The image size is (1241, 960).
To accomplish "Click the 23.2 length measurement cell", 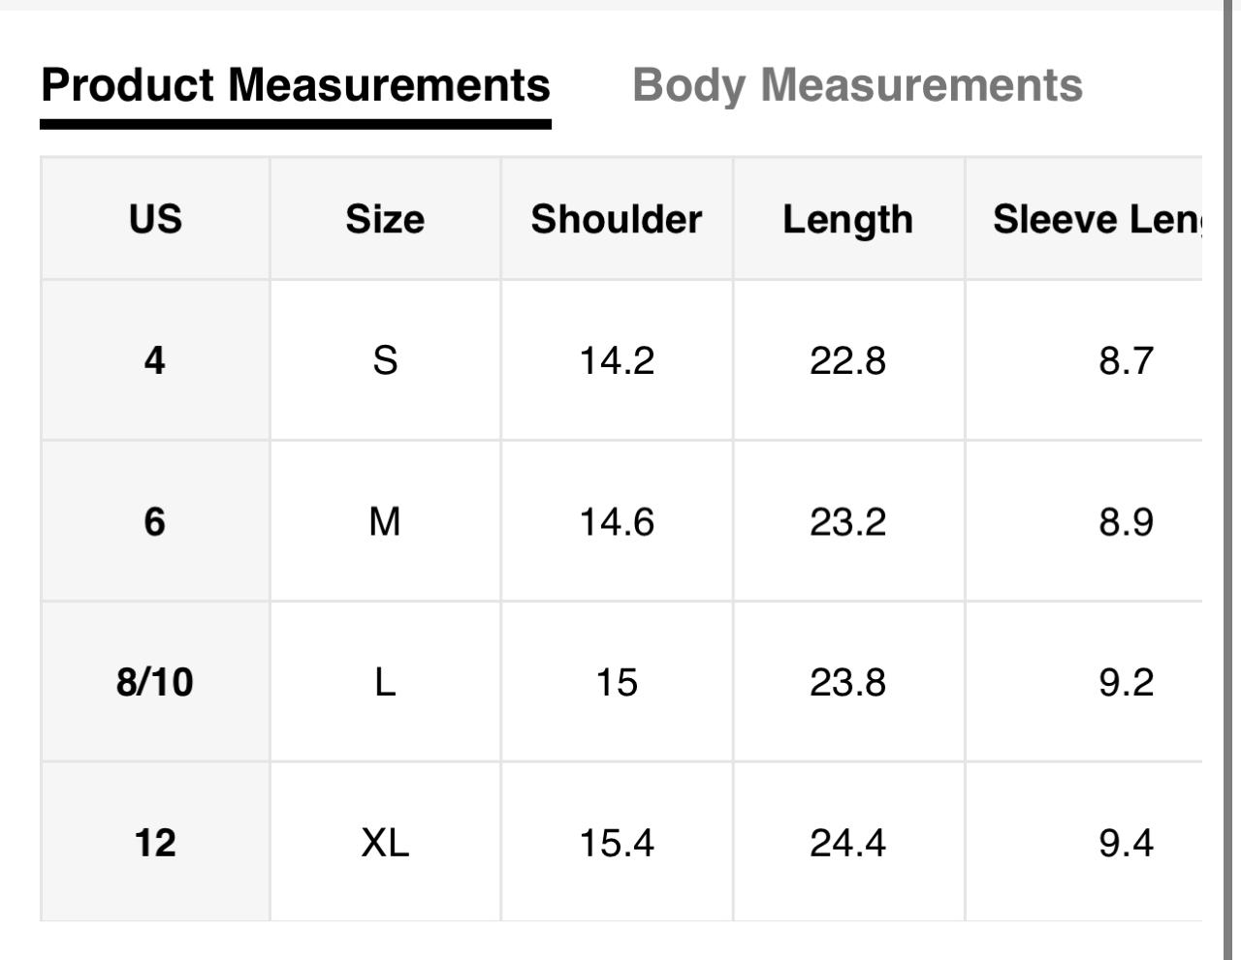I will pyautogui.click(x=847, y=522).
